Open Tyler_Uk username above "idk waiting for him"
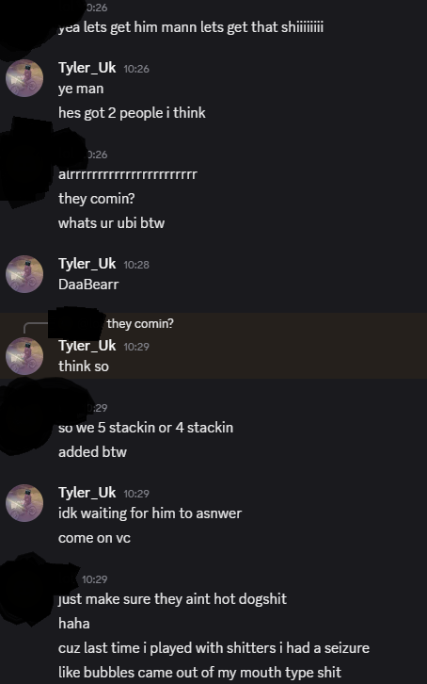 click(87, 493)
